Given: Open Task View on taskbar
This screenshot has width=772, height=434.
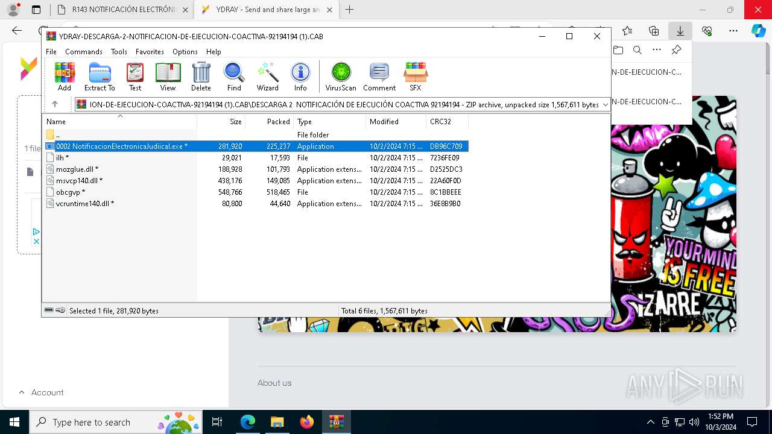Looking at the screenshot, I should (217, 422).
